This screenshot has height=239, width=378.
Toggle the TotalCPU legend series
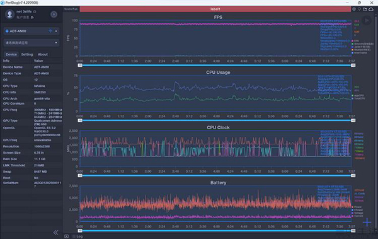pos(358,98)
